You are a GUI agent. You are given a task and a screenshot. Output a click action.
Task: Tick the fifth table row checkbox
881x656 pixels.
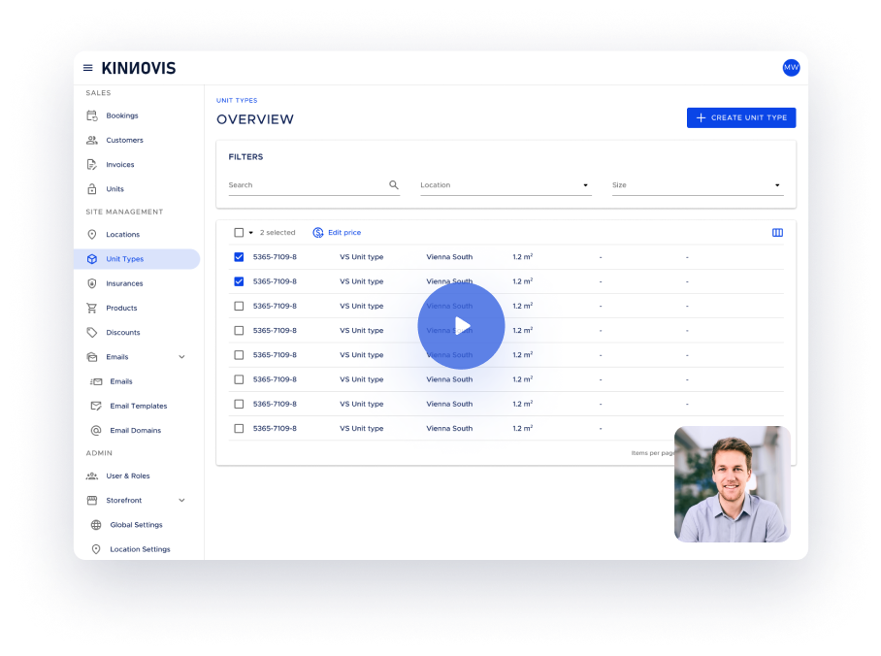[x=239, y=355]
